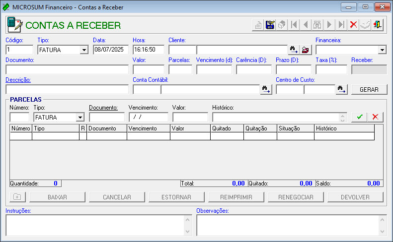This screenshot has width=393, height=242.
Task: Click the Descrição link label
Action: [x=18, y=80]
